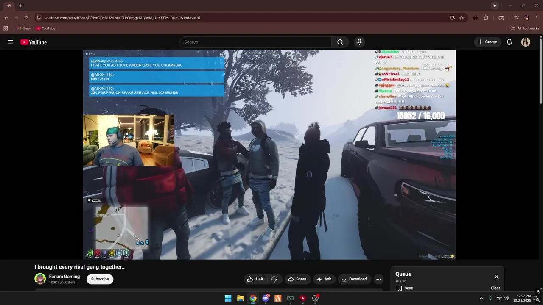Viewport: 543px width, 305px height.
Task: Open the Gmail bookmark
Action: (x=24, y=28)
